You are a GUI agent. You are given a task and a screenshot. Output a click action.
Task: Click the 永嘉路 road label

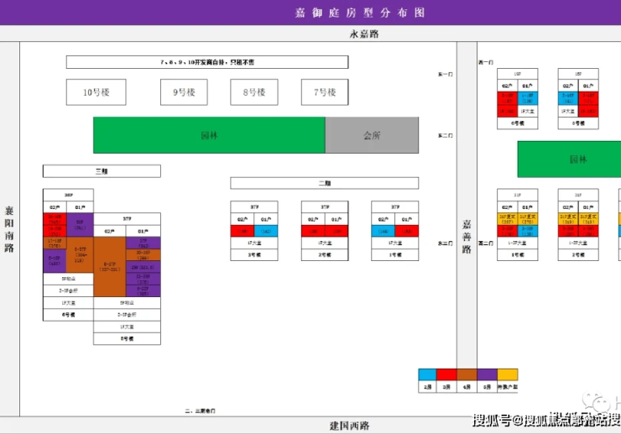click(365, 34)
